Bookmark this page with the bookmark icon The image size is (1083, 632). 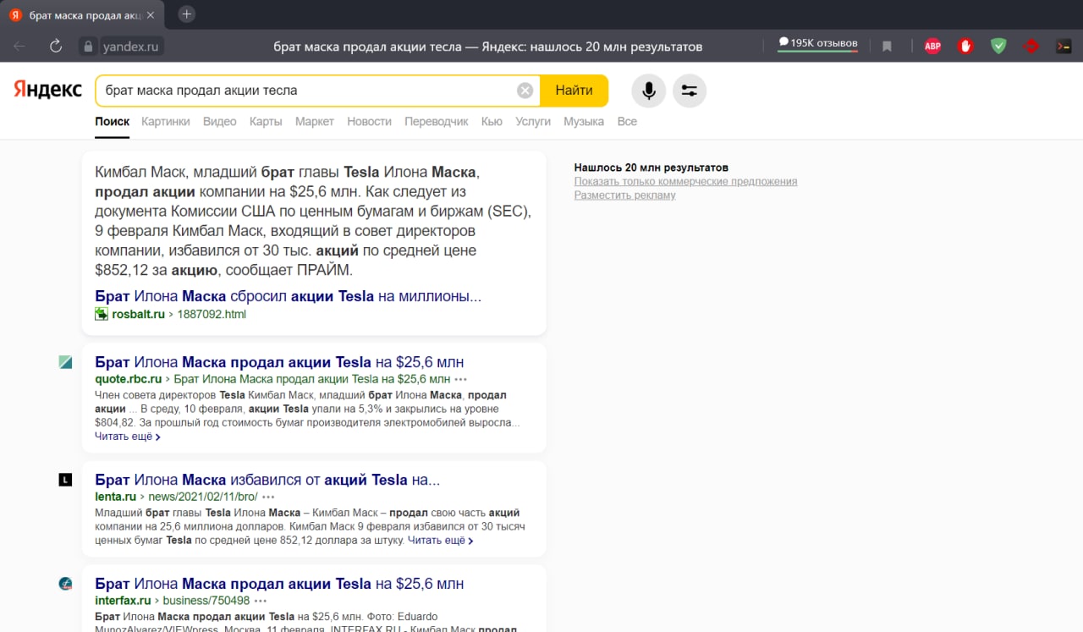[x=887, y=47]
